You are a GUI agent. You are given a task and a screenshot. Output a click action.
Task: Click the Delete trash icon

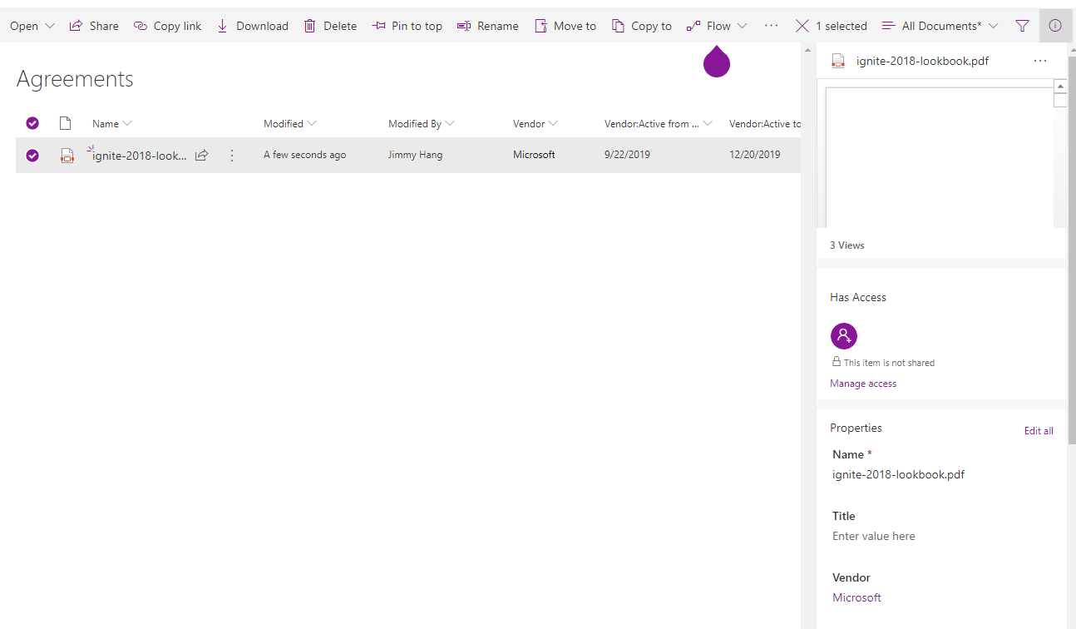click(310, 26)
